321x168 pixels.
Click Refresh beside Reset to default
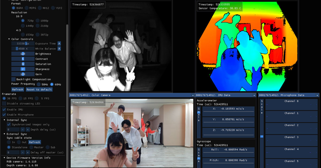point(18,90)
